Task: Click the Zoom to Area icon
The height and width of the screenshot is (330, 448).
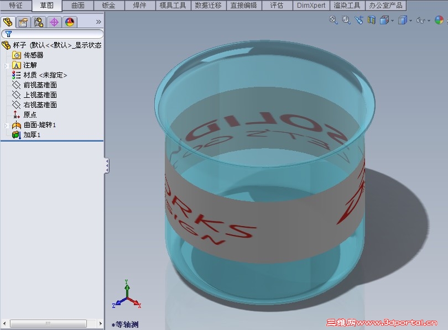Action: pyautogui.click(x=346, y=20)
